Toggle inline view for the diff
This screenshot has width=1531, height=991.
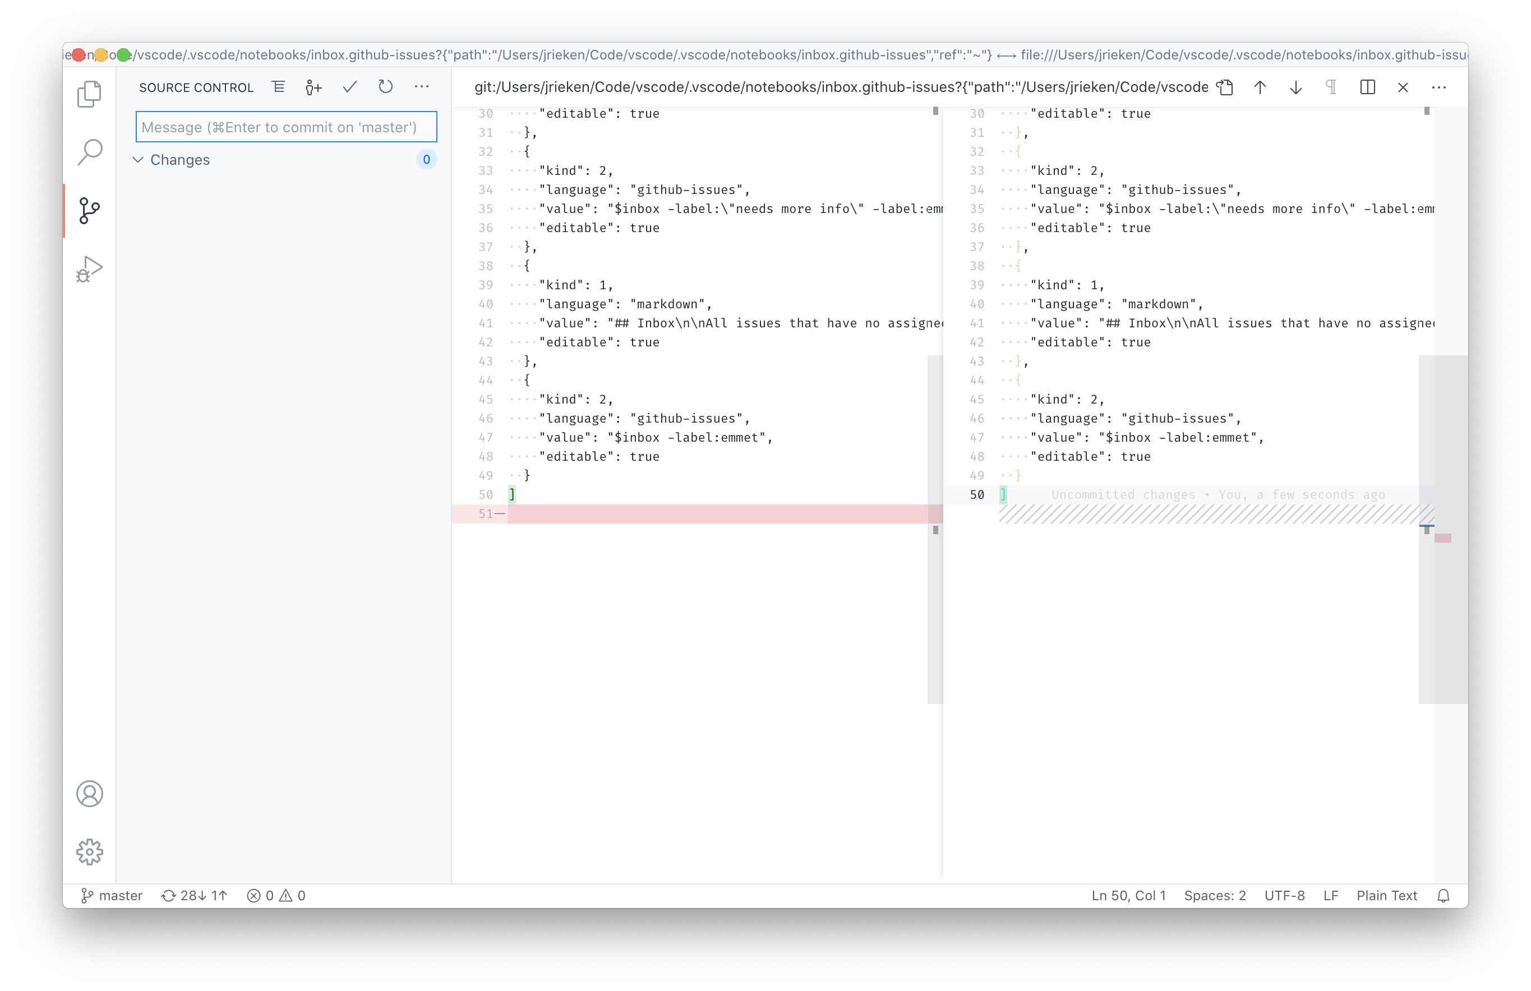pos(1368,87)
